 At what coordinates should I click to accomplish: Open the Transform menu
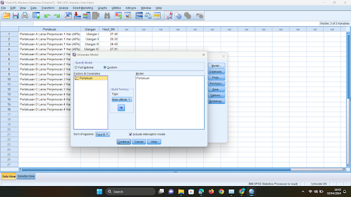point(48,8)
